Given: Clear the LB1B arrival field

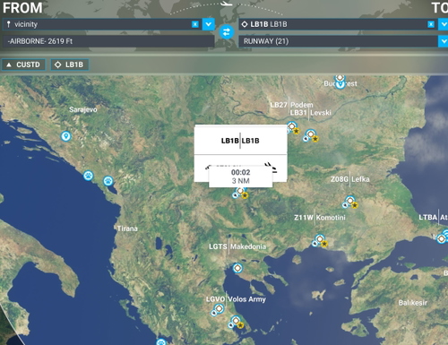Looking at the screenshot, I should pos(431,24).
